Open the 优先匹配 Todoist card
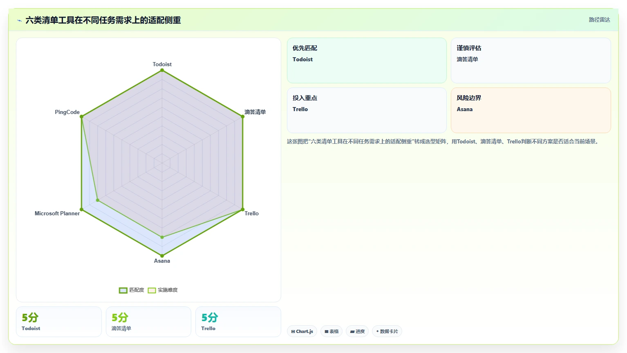The width and height of the screenshot is (627, 353). [x=367, y=60]
